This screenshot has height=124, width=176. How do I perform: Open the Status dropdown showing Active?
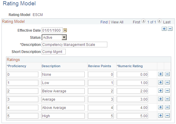[54, 37]
